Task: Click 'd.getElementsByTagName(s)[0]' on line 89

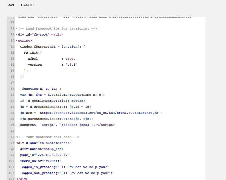Action: (x=75, y=95)
